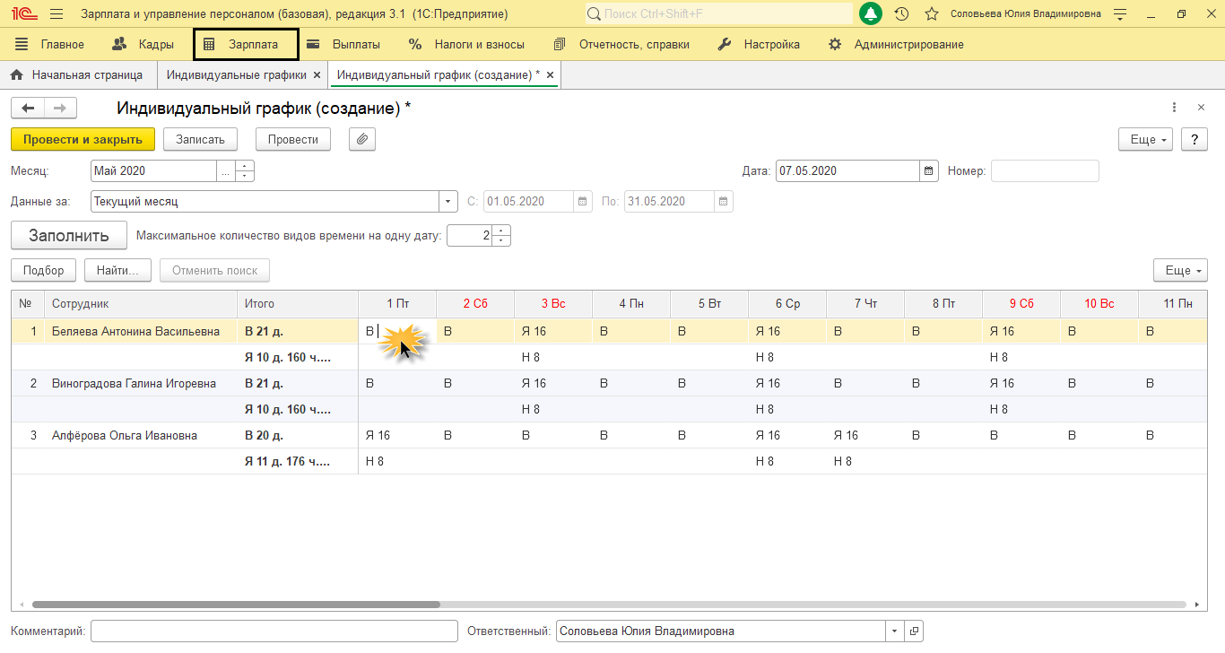Click the Подбор button

click(44, 270)
